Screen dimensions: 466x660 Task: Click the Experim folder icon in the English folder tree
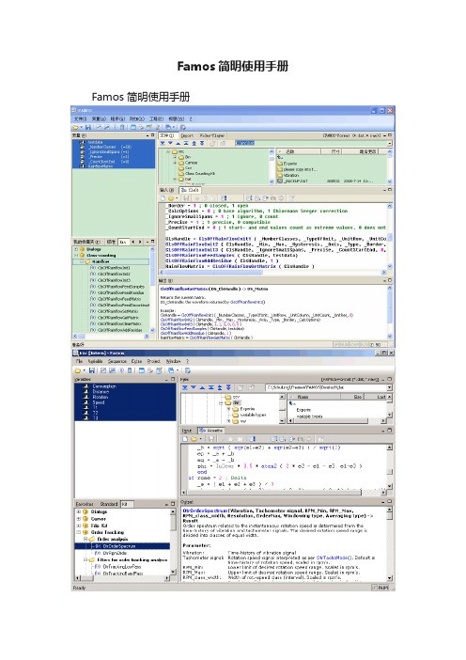pyautogui.click(x=236, y=409)
